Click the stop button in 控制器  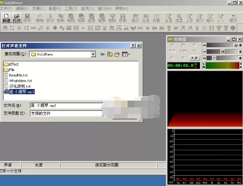(194, 45)
